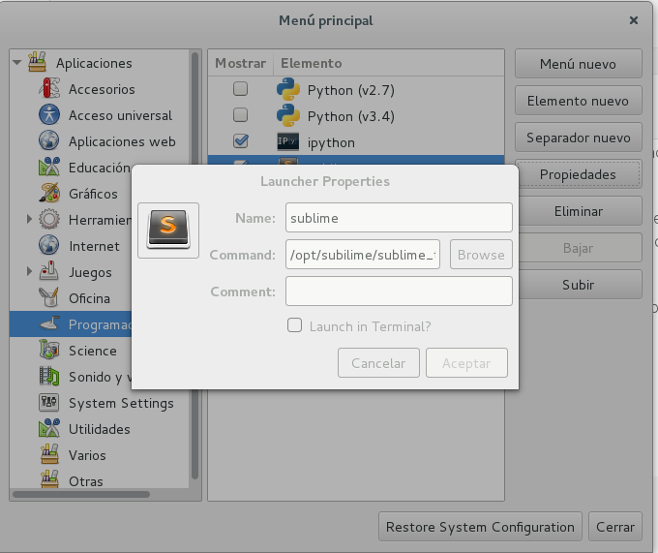Screen dimensions: 658x553
Task: Click the Comment text field
Action: pos(399,291)
